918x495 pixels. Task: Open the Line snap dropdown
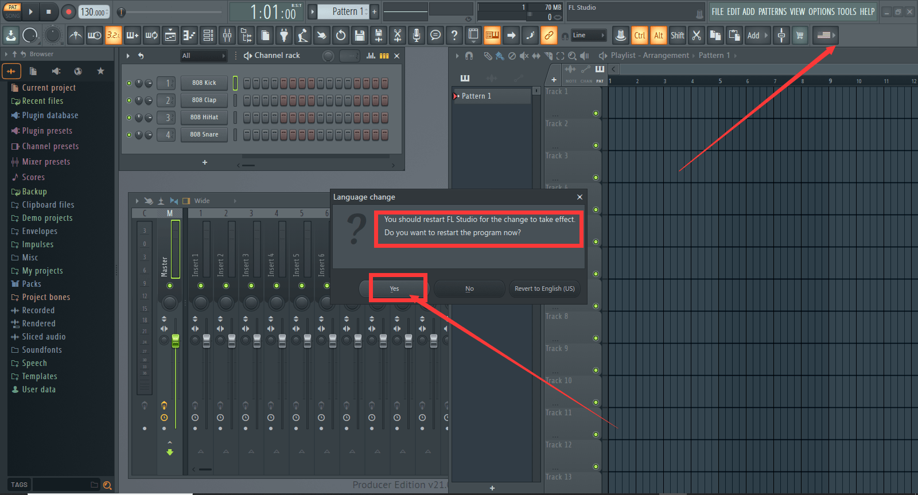click(589, 36)
